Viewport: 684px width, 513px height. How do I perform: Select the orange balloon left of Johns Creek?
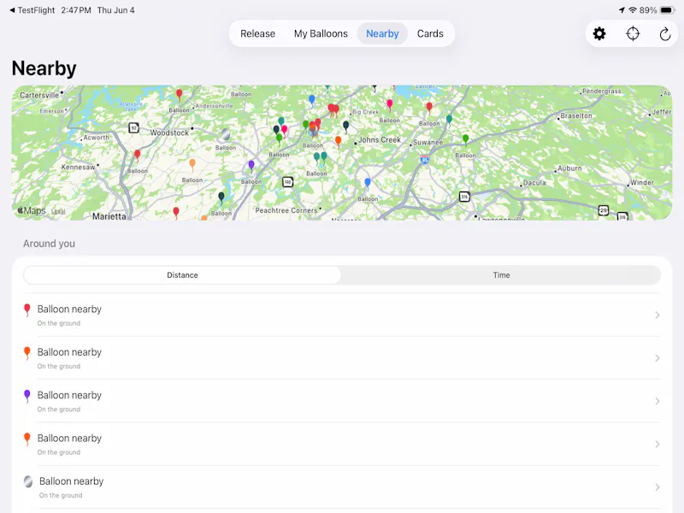click(338, 141)
